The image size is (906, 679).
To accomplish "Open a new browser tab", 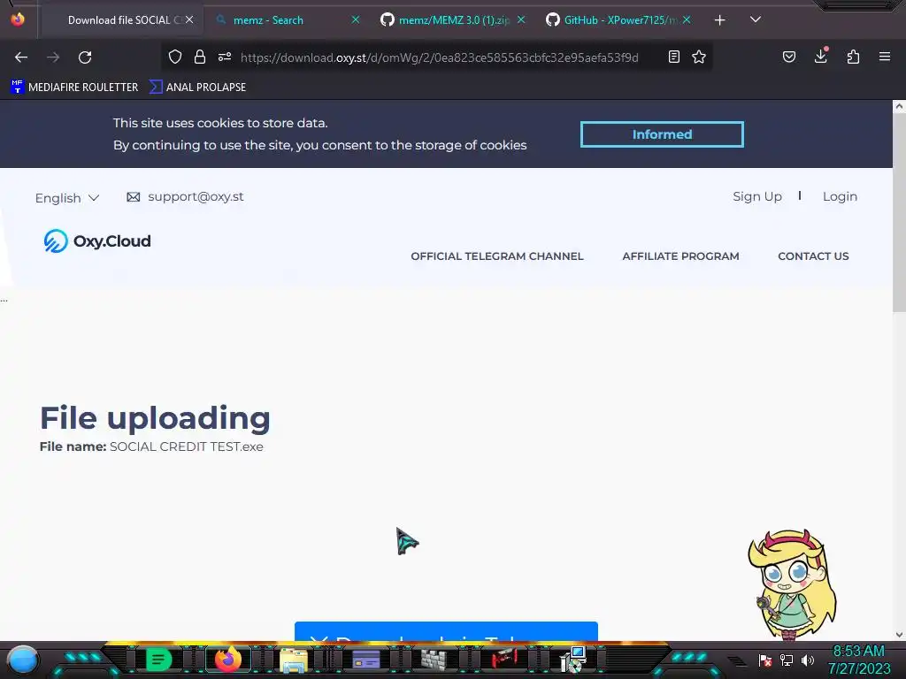I will (720, 20).
